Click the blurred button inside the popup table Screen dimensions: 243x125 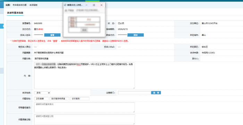(84, 30)
